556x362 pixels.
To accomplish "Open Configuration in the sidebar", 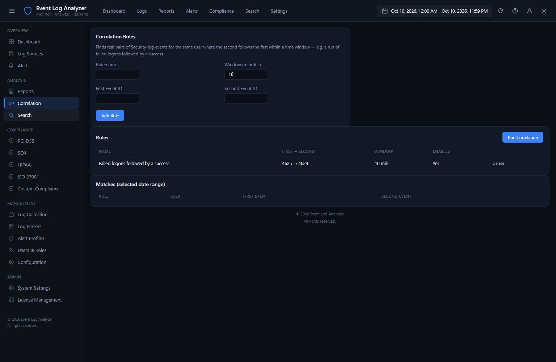I will 41,262.
